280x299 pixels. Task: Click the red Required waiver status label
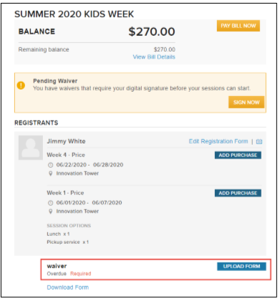81,274
